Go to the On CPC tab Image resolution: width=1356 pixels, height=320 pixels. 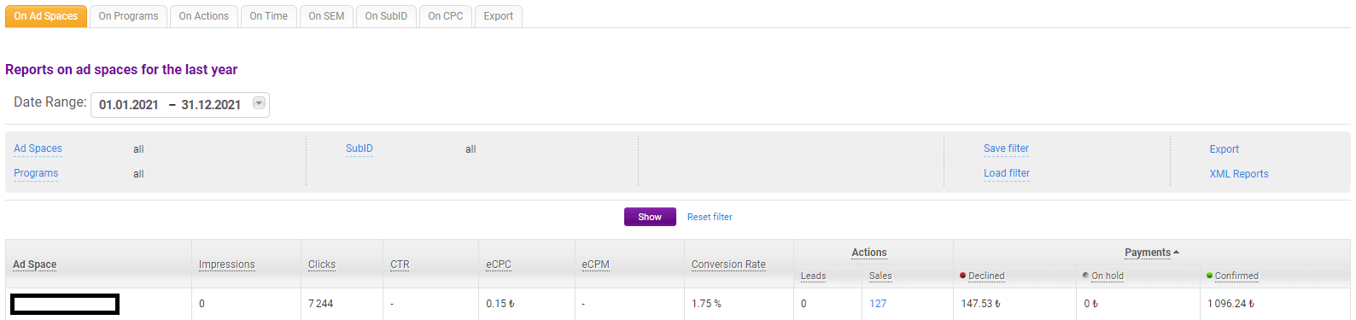446,16
